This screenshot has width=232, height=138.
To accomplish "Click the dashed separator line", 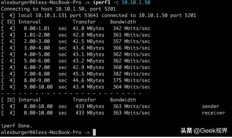I will coord(71,93).
